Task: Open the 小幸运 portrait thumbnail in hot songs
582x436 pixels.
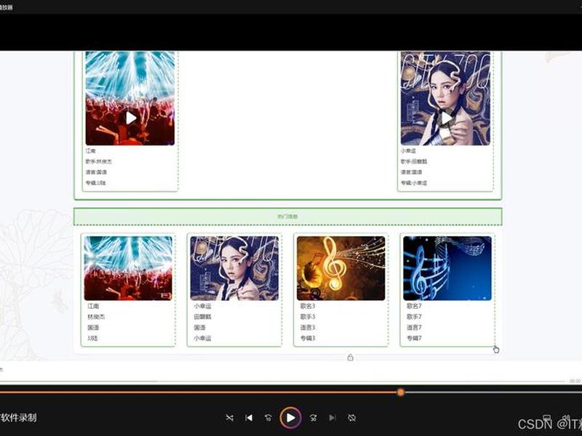Action: [234, 268]
